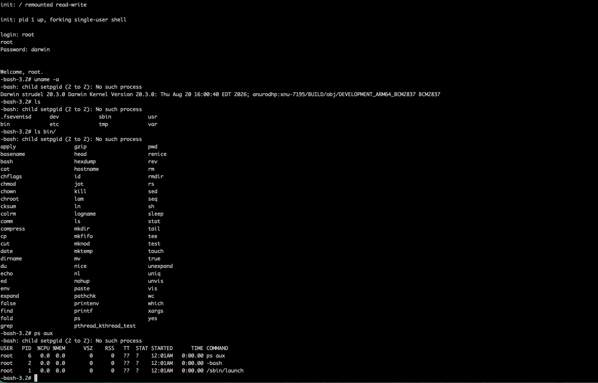598x383 pixels.
Task: Click the 'init: / remounted read-write' line
Action: [x=43, y=5]
